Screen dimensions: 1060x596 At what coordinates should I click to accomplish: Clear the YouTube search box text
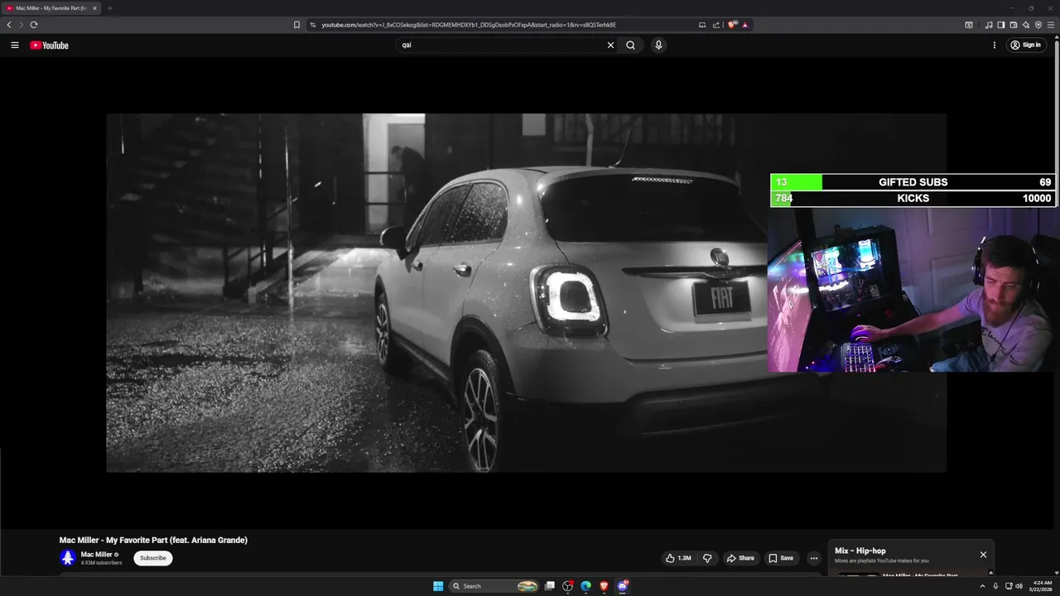click(610, 46)
